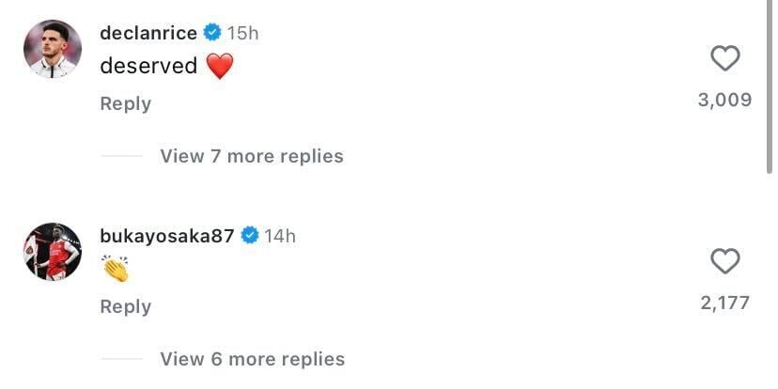Expand View 6 more replies
Image resolution: width=778 pixels, height=389 pixels.
click(x=252, y=359)
